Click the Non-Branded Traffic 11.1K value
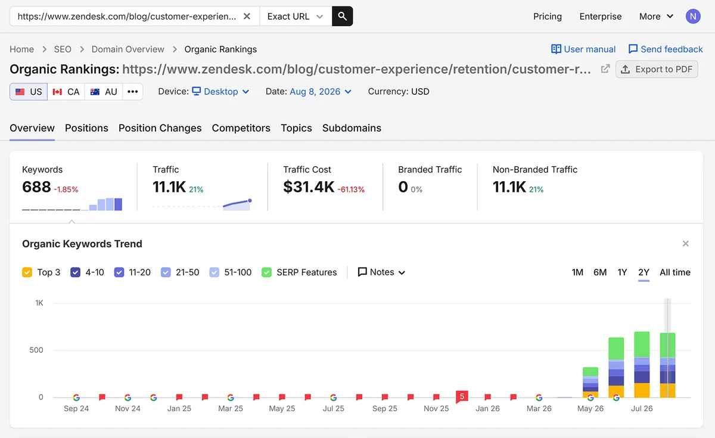This screenshot has height=438, width=715. (509, 187)
